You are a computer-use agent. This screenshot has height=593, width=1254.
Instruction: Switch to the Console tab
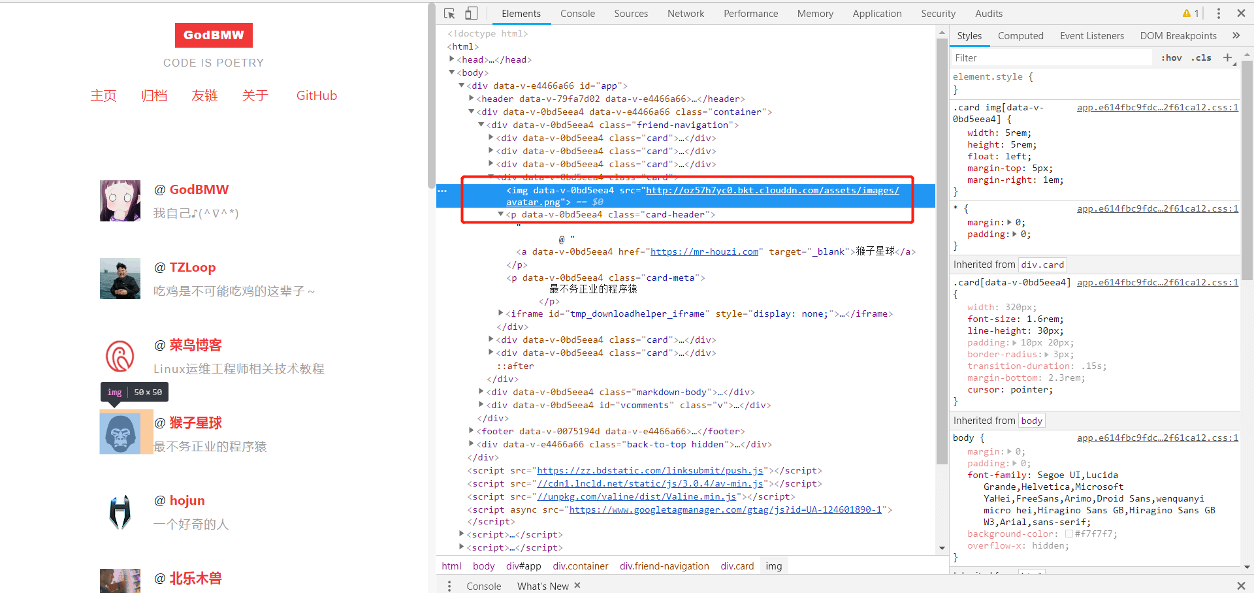coord(577,13)
